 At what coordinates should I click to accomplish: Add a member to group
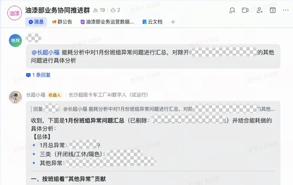(x=259, y=10)
